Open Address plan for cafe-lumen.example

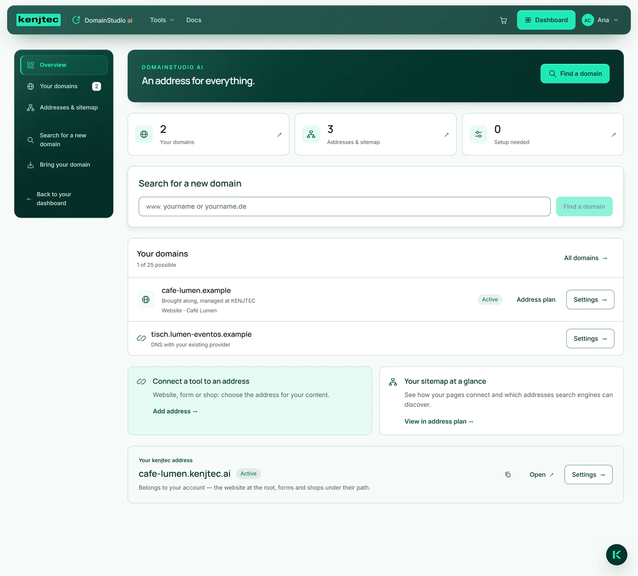pos(536,300)
